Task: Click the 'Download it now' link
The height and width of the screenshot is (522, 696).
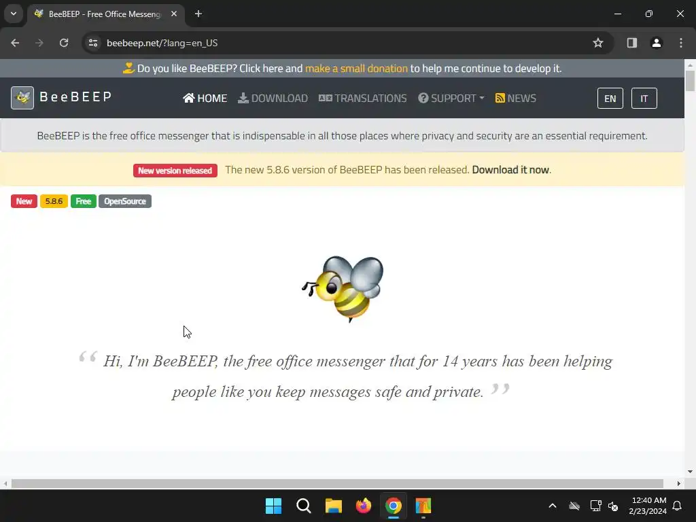Action: pos(510,170)
